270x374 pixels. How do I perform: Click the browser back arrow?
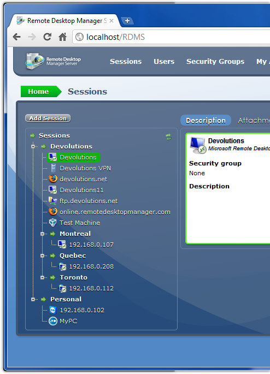[x=17, y=37]
